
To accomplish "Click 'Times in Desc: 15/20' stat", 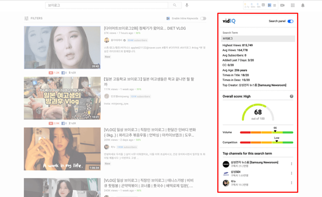I will (x=236, y=80).
